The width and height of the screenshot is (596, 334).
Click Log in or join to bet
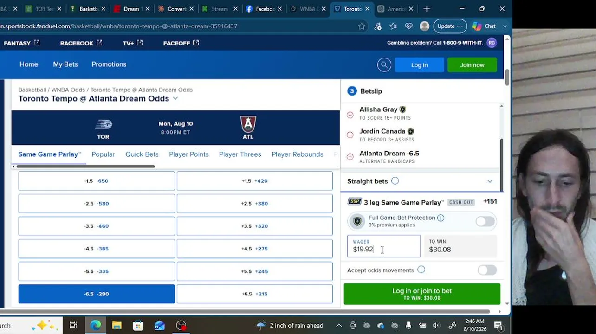[422, 294]
